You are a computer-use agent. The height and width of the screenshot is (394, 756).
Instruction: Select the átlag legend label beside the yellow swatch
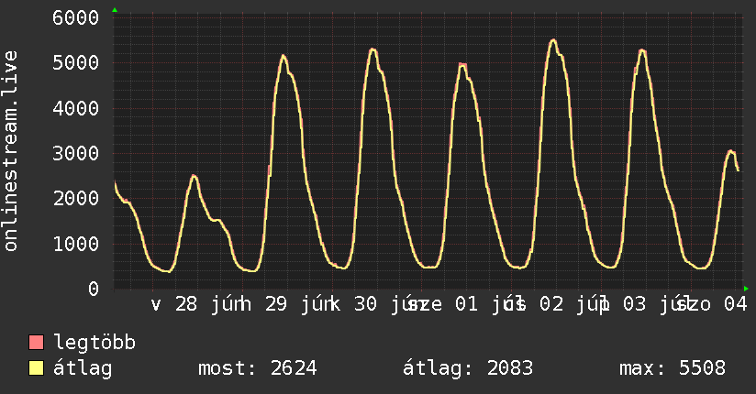point(83,368)
